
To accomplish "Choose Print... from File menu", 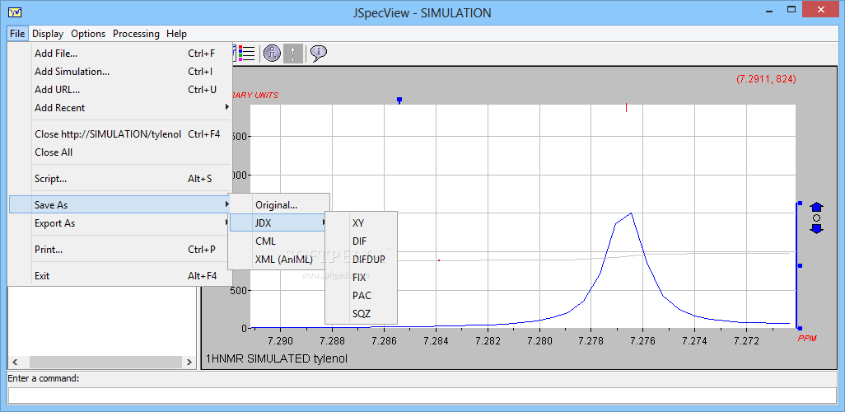I will point(120,249).
